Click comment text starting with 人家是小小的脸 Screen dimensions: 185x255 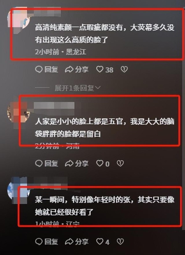(x=105, y=128)
